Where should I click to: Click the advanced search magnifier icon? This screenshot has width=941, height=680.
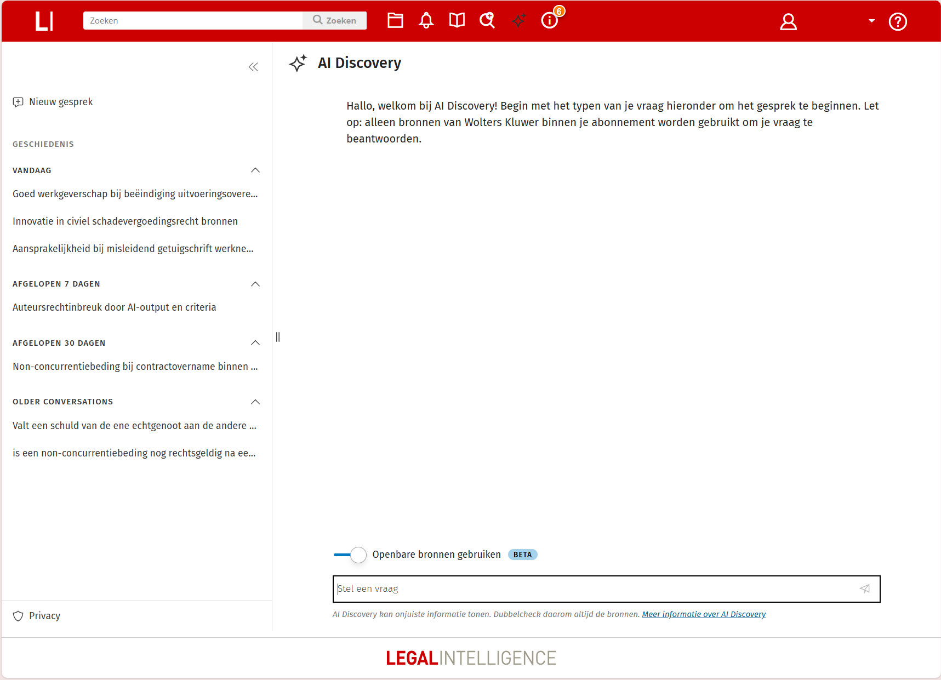coord(487,21)
